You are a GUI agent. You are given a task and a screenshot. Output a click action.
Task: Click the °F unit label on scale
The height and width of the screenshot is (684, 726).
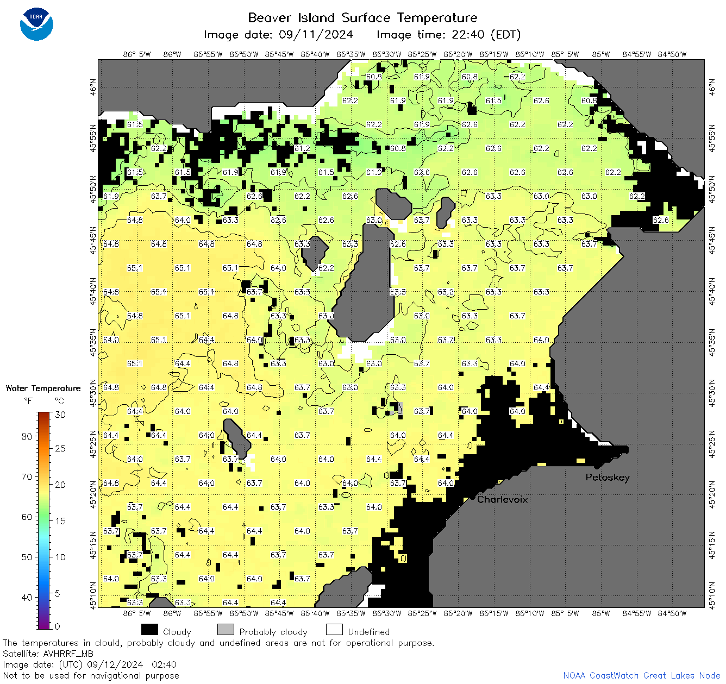tap(28, 401)
